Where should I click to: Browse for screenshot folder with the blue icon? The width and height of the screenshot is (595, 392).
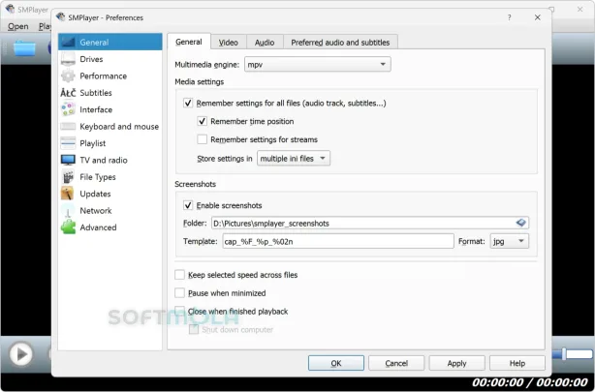(521, 223)
